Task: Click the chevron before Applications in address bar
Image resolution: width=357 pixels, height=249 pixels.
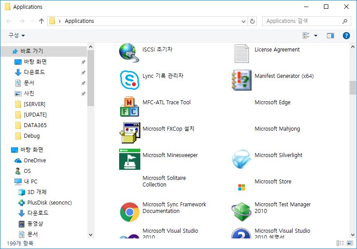Action: (60, 21)
